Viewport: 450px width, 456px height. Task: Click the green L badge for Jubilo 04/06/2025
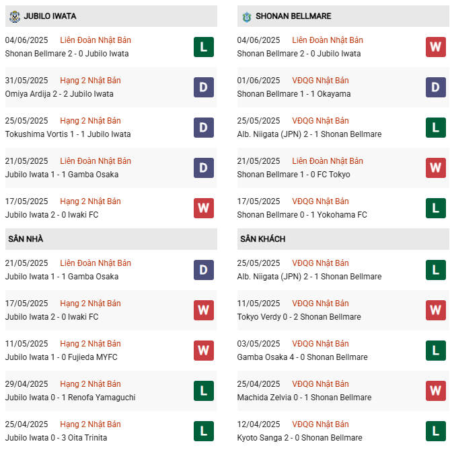point(204,47)
